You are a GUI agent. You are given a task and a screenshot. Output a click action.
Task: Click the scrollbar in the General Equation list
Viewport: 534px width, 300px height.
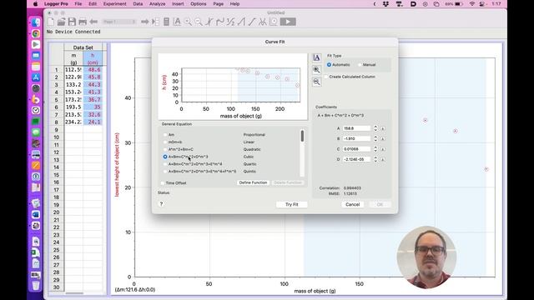[x=302, y=152]
